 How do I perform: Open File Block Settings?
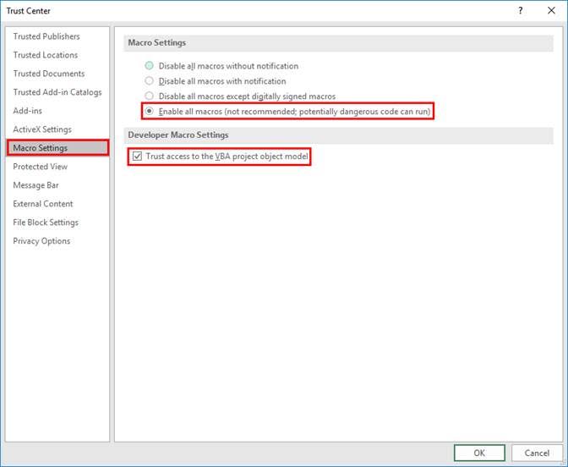coord(46,223)
